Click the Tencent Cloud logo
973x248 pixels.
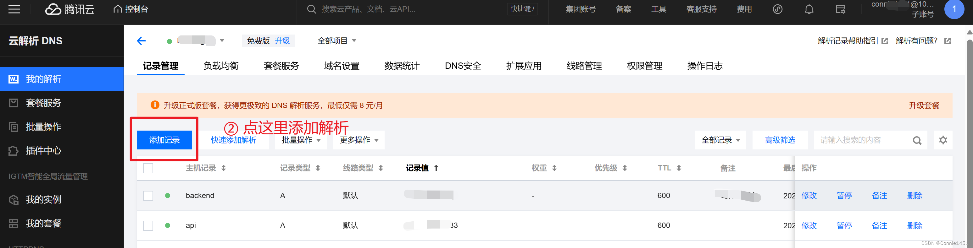(x=70, y=9)
